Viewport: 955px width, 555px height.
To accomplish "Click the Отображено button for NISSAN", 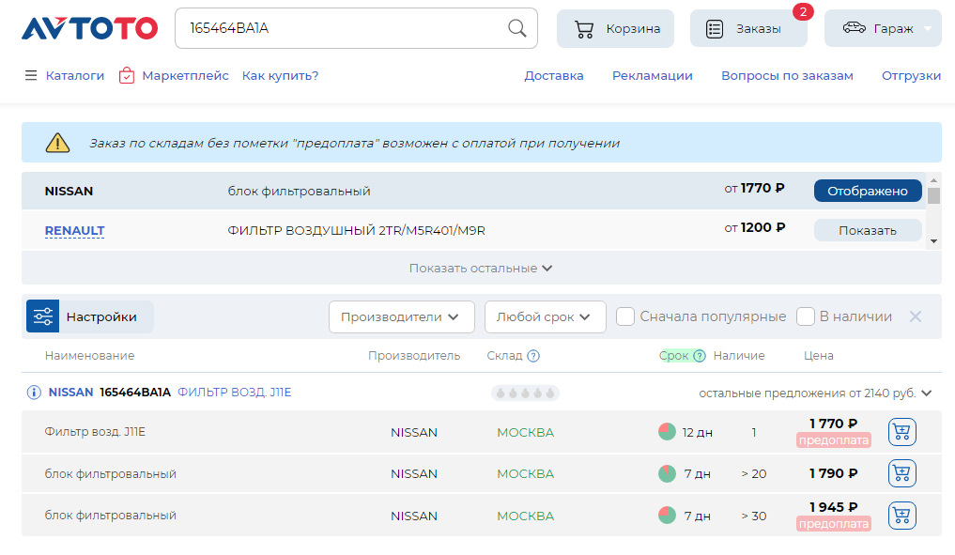I will (x=868, y=191).
